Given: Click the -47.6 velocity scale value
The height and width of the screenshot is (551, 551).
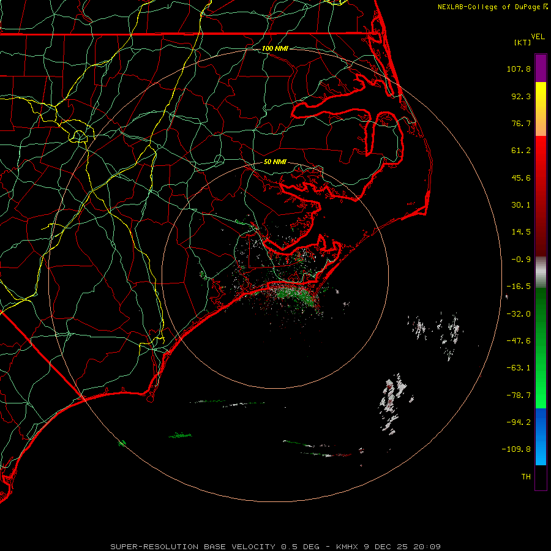Looking at the screenshot, I should 519,341.
